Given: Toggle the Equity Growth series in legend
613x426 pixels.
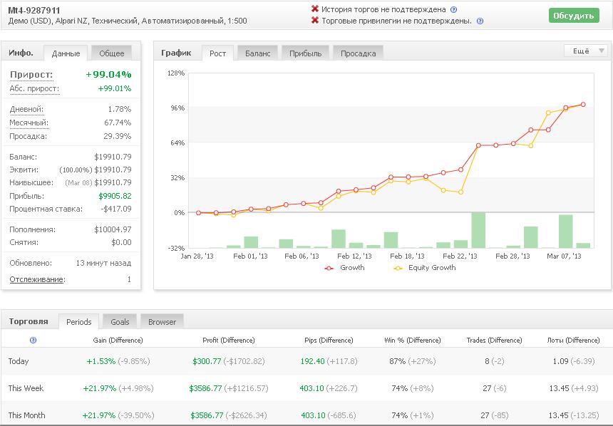Looking at the screenshot, I should tap(425, 268).
